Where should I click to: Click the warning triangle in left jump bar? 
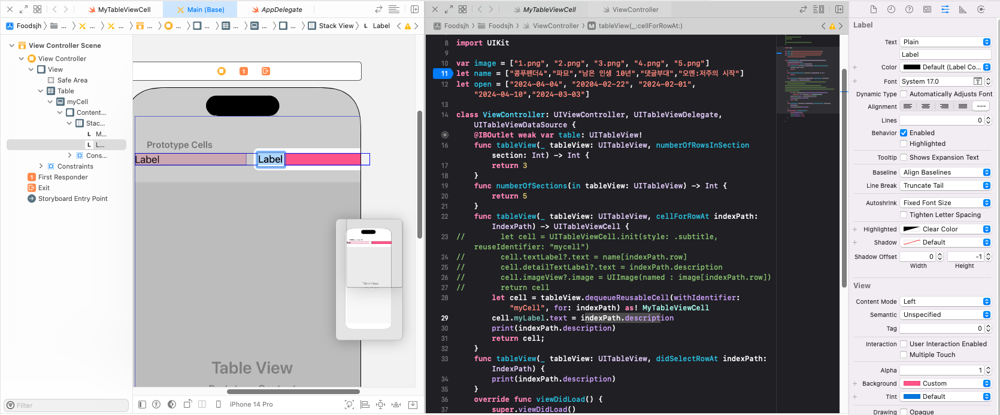pos(408,26)
